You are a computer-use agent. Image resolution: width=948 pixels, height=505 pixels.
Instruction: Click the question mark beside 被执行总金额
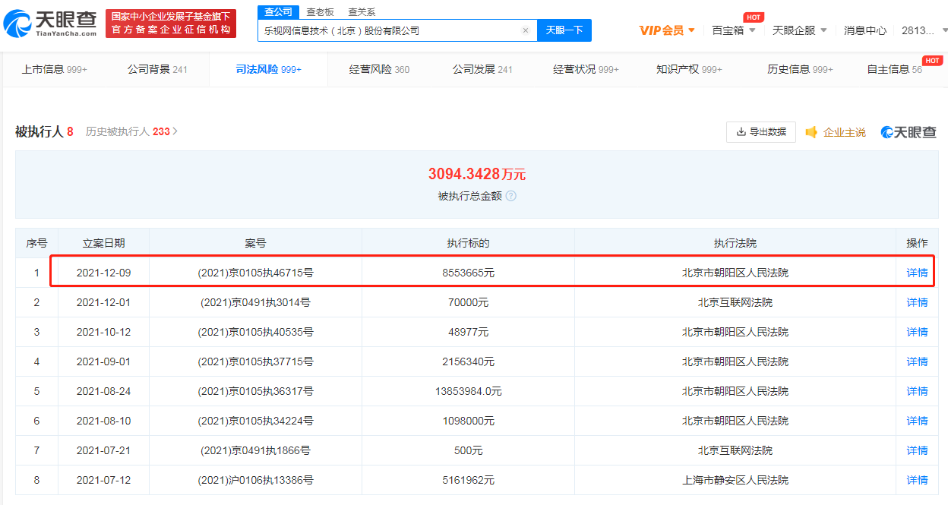(512, 196)
